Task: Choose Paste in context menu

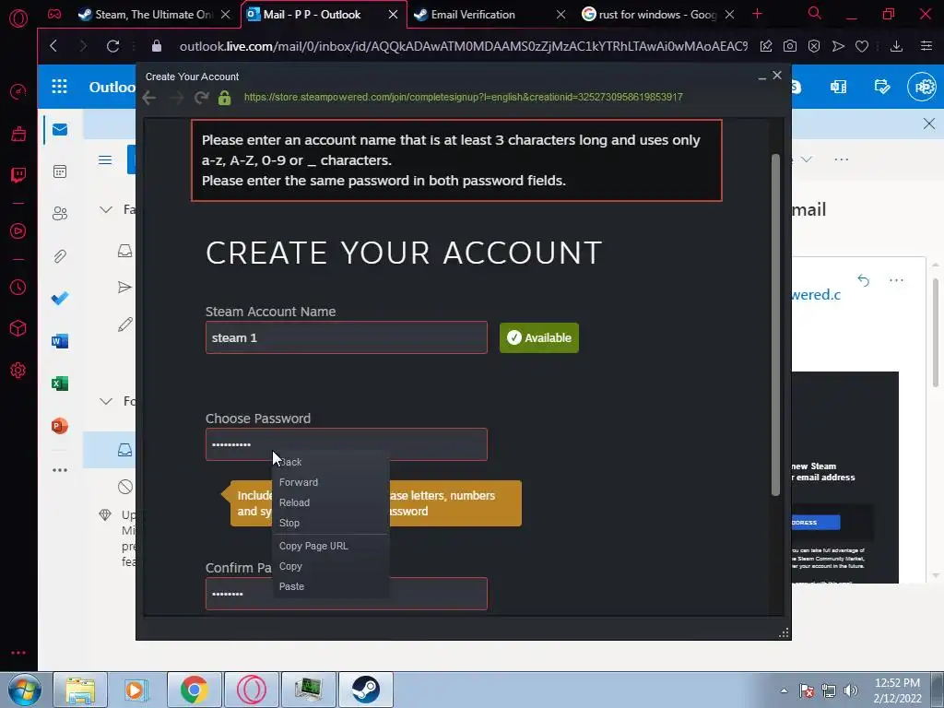Action: coord(331,586)
